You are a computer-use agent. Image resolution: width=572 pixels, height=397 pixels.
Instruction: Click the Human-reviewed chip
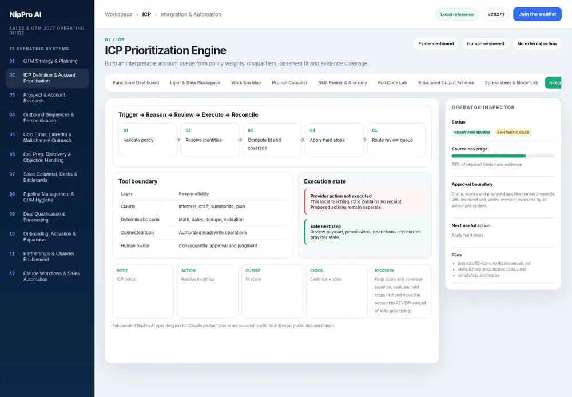tap(485, 44)
